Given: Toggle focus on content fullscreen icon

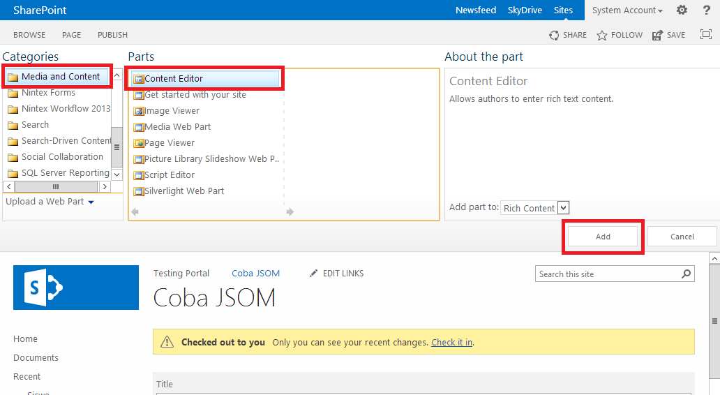Looking at the screenshot, I should 705,35.
